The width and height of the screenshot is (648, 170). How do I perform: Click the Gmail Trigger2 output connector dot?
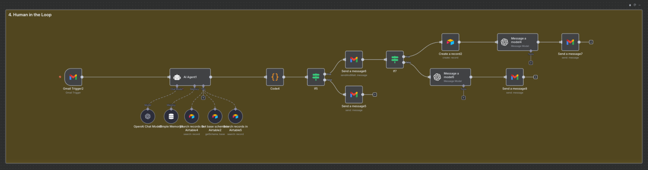tap(82, 77)
